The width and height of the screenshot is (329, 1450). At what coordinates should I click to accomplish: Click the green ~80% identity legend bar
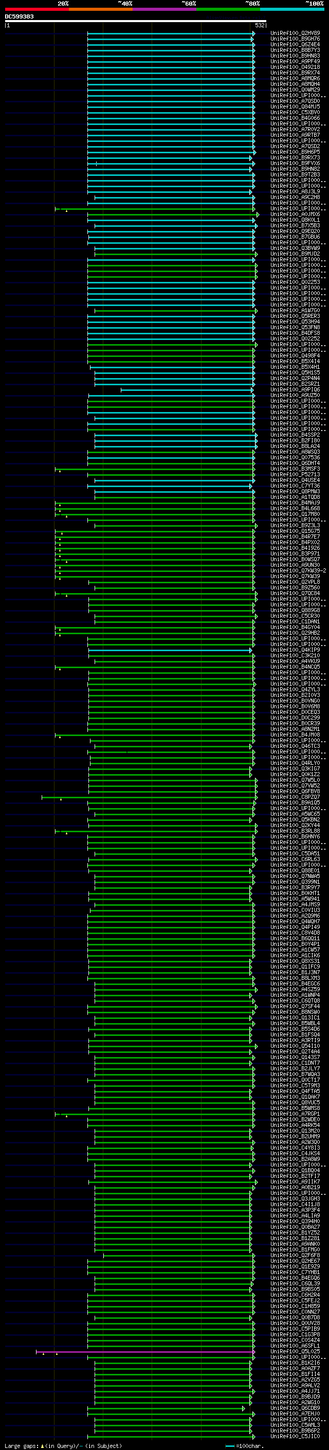tap(228, 9)
